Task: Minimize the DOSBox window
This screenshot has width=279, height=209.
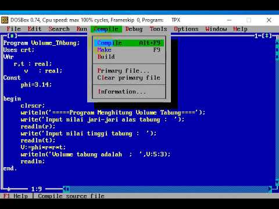Action: [x=229, y=20]
